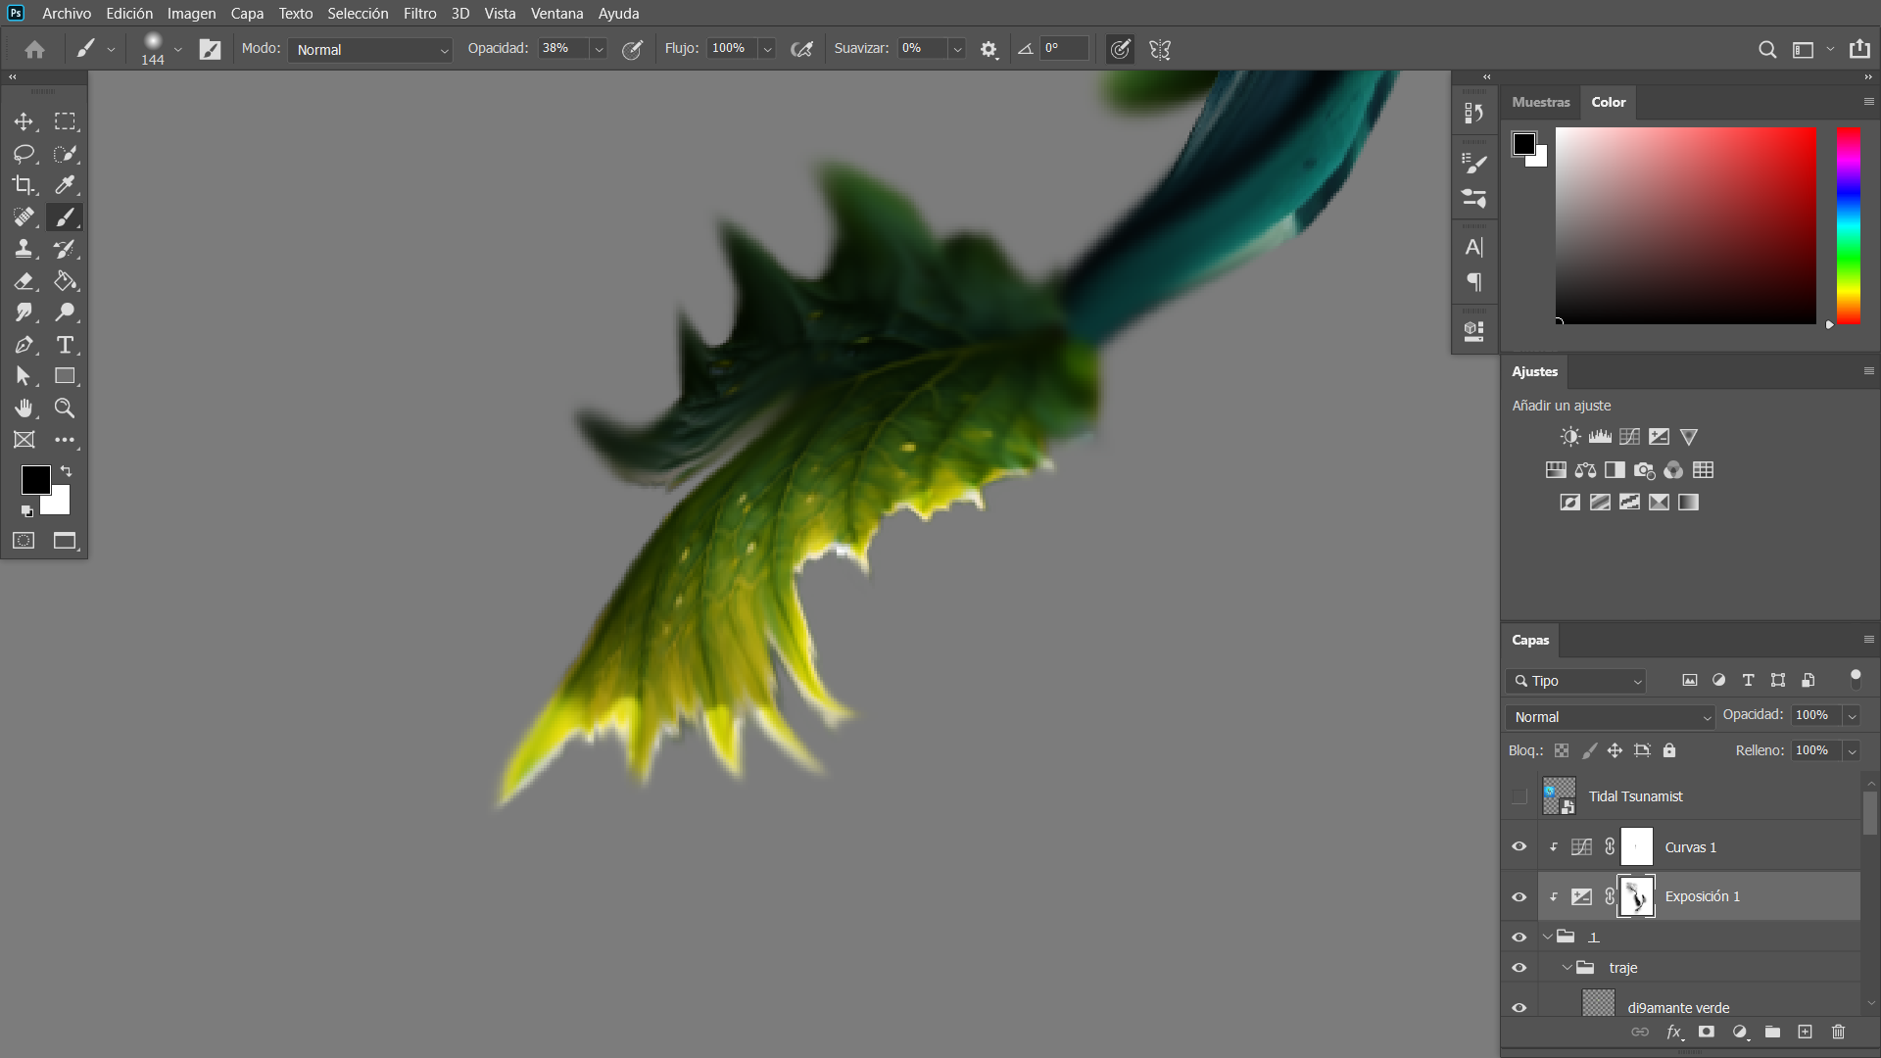Select the Paint Bucket tool
This screenshot has width=1881, height=1058.
coord(65,281)
